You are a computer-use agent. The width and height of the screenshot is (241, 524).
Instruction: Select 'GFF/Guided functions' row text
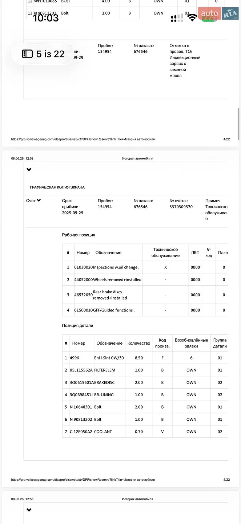pyautogui.click(x=114, y=310)
